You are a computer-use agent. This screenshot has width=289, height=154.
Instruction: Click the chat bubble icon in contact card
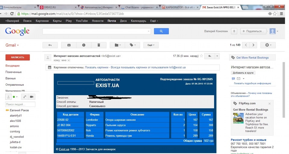pyautogui.click(x=233, y=79)
